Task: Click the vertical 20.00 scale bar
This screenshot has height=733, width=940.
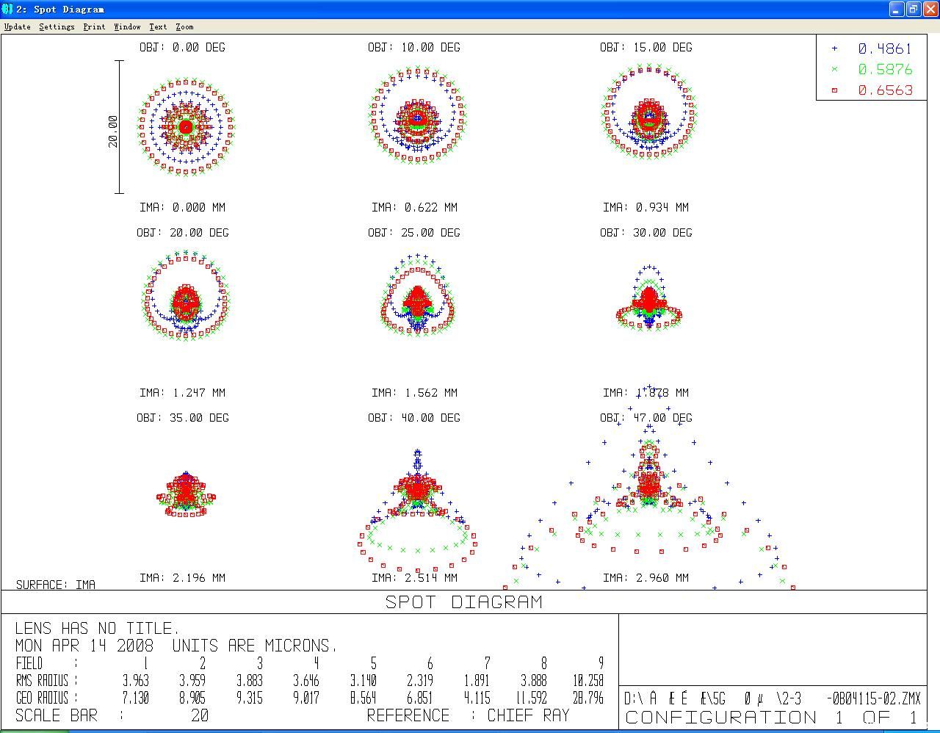Action: pos(119,126)
